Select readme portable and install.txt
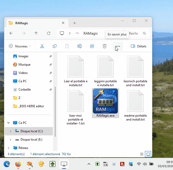Image resolution: width=173 pixels, height=170 pixels. [135, 105]
